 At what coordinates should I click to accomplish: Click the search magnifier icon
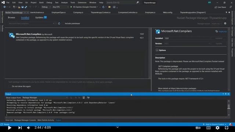(x=138, y=3)
